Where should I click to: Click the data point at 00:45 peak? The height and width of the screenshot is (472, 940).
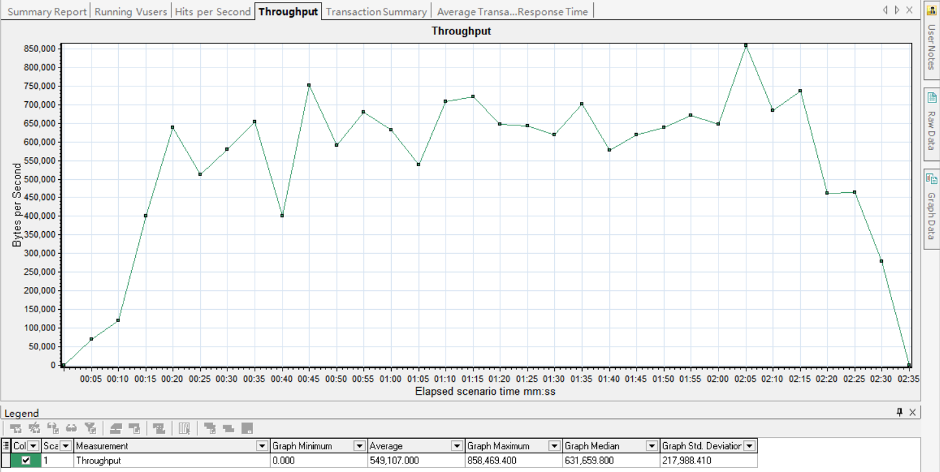(x=309, y=85)
